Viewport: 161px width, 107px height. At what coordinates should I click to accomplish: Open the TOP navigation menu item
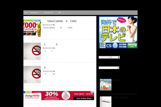click(x=26, y=13)
